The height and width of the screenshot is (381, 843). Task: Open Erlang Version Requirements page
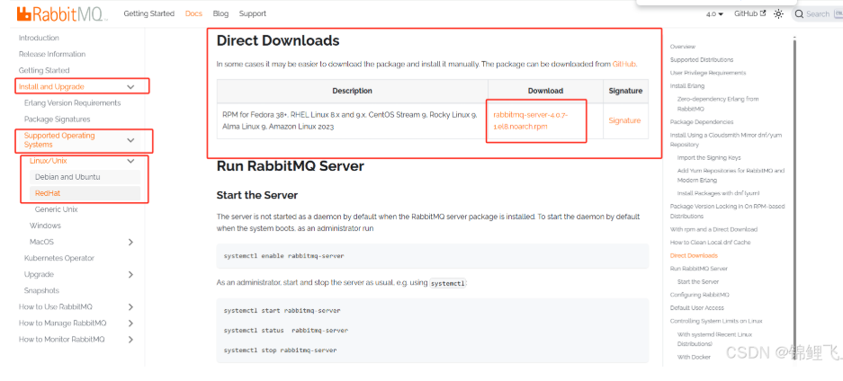(73, 103)
